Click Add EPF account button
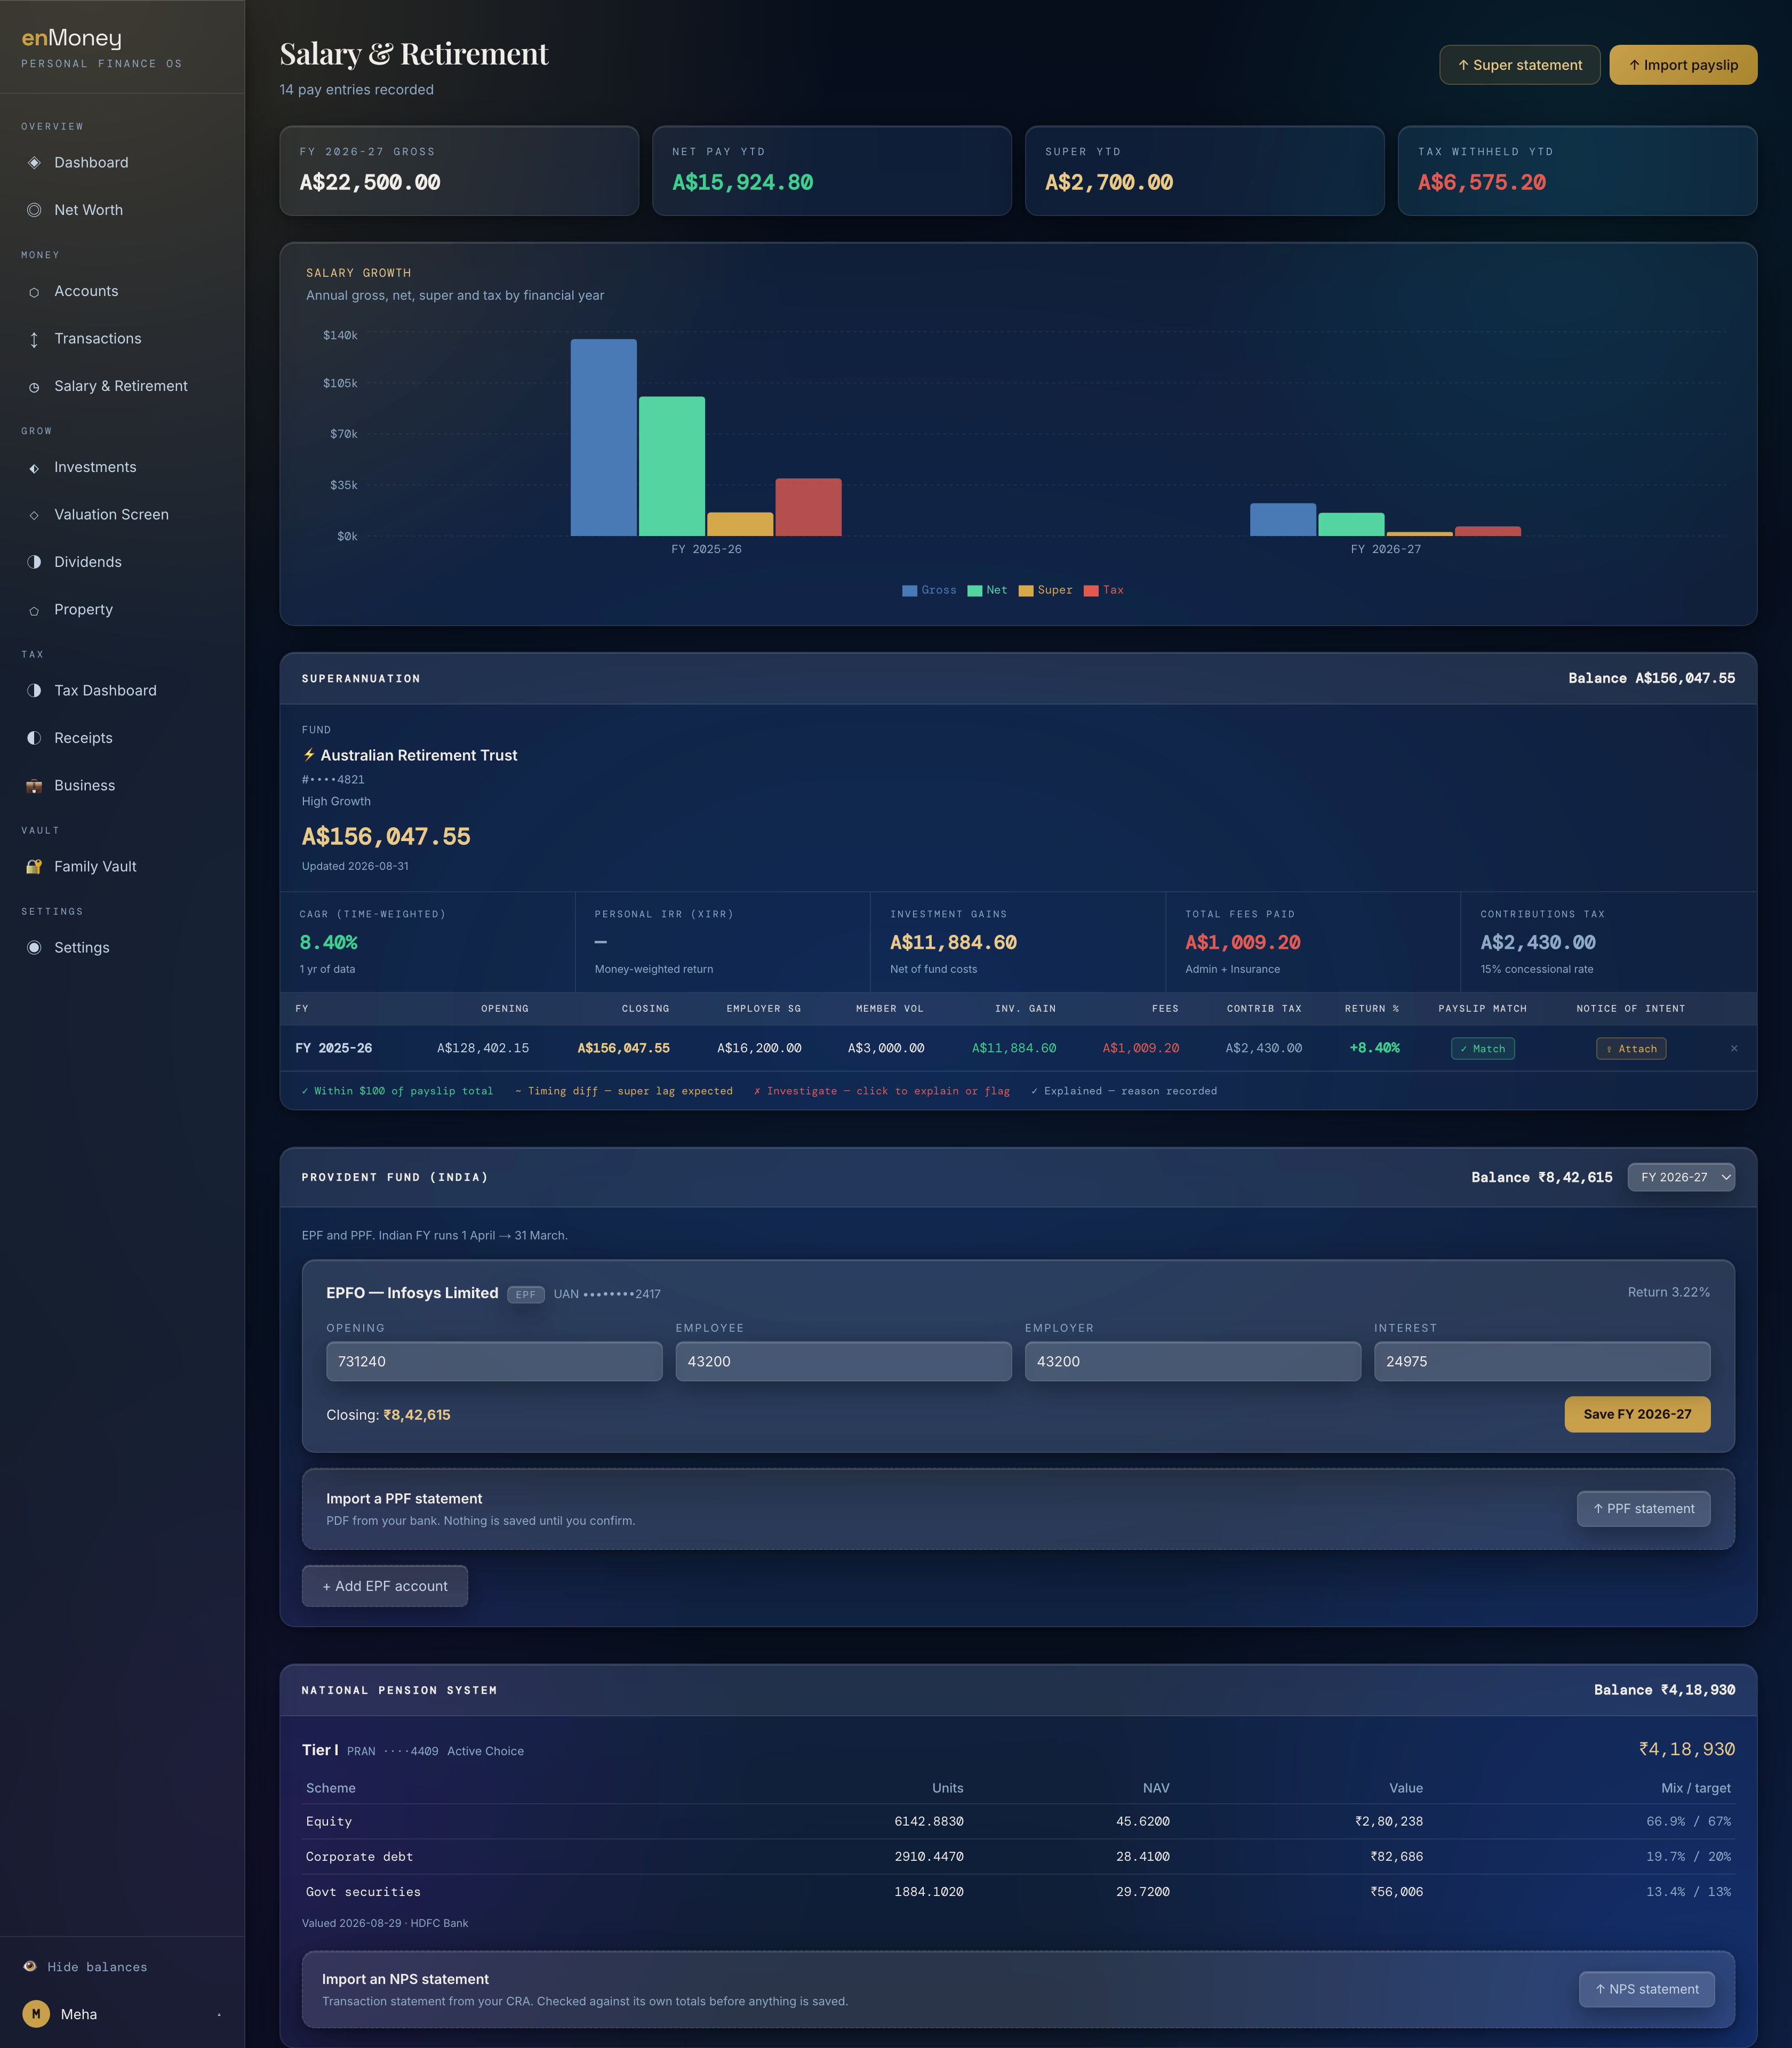Viewport: 1792px width, 2048px height. coord(385,1586)
